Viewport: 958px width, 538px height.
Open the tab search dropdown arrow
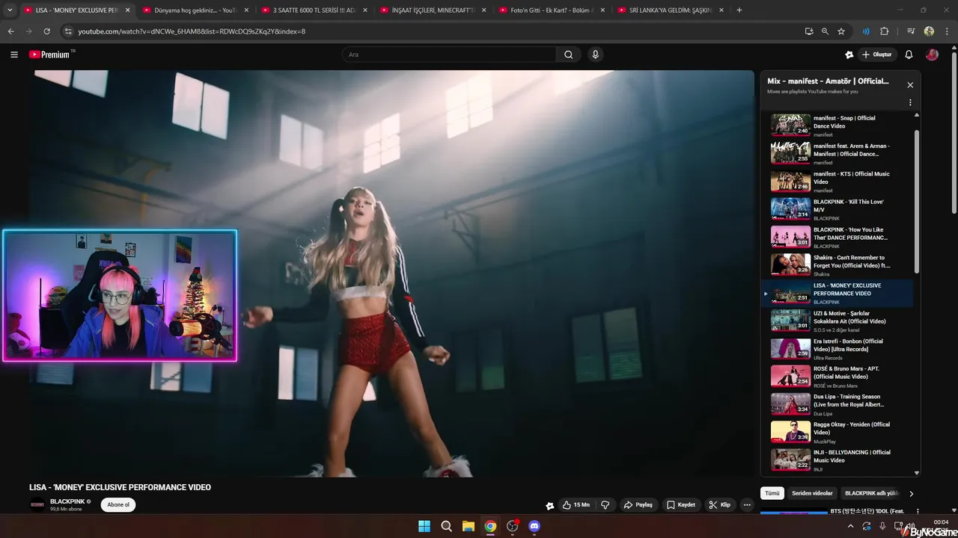tap(10, 10)
